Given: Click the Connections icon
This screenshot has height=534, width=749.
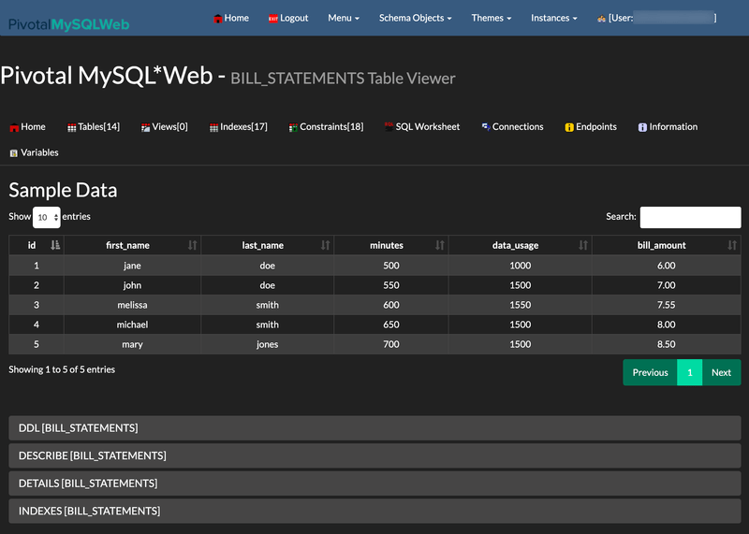Looking at the screenshot, I should point(485,127).
